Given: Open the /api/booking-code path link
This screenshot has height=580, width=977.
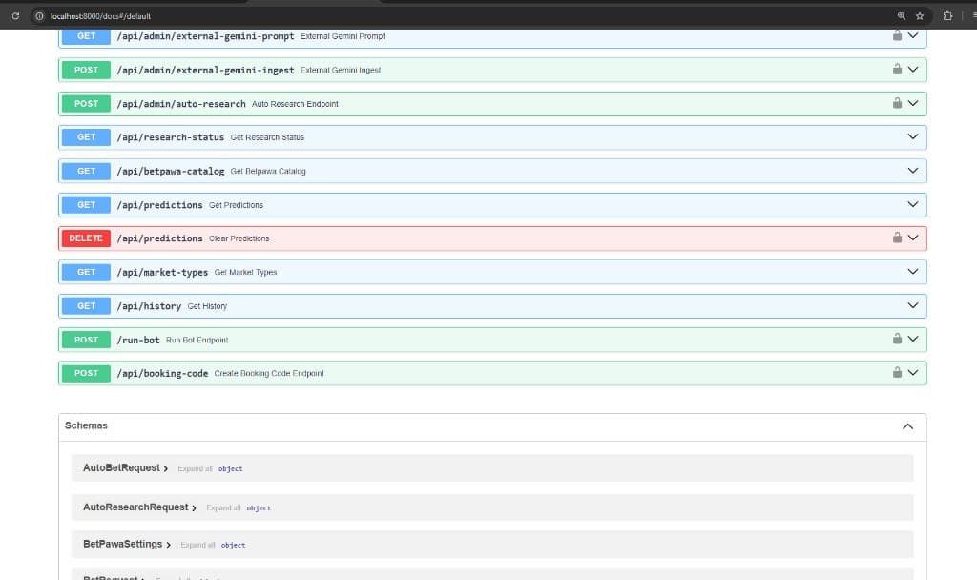Looking at the screenshot, I should tap(162, 373).
